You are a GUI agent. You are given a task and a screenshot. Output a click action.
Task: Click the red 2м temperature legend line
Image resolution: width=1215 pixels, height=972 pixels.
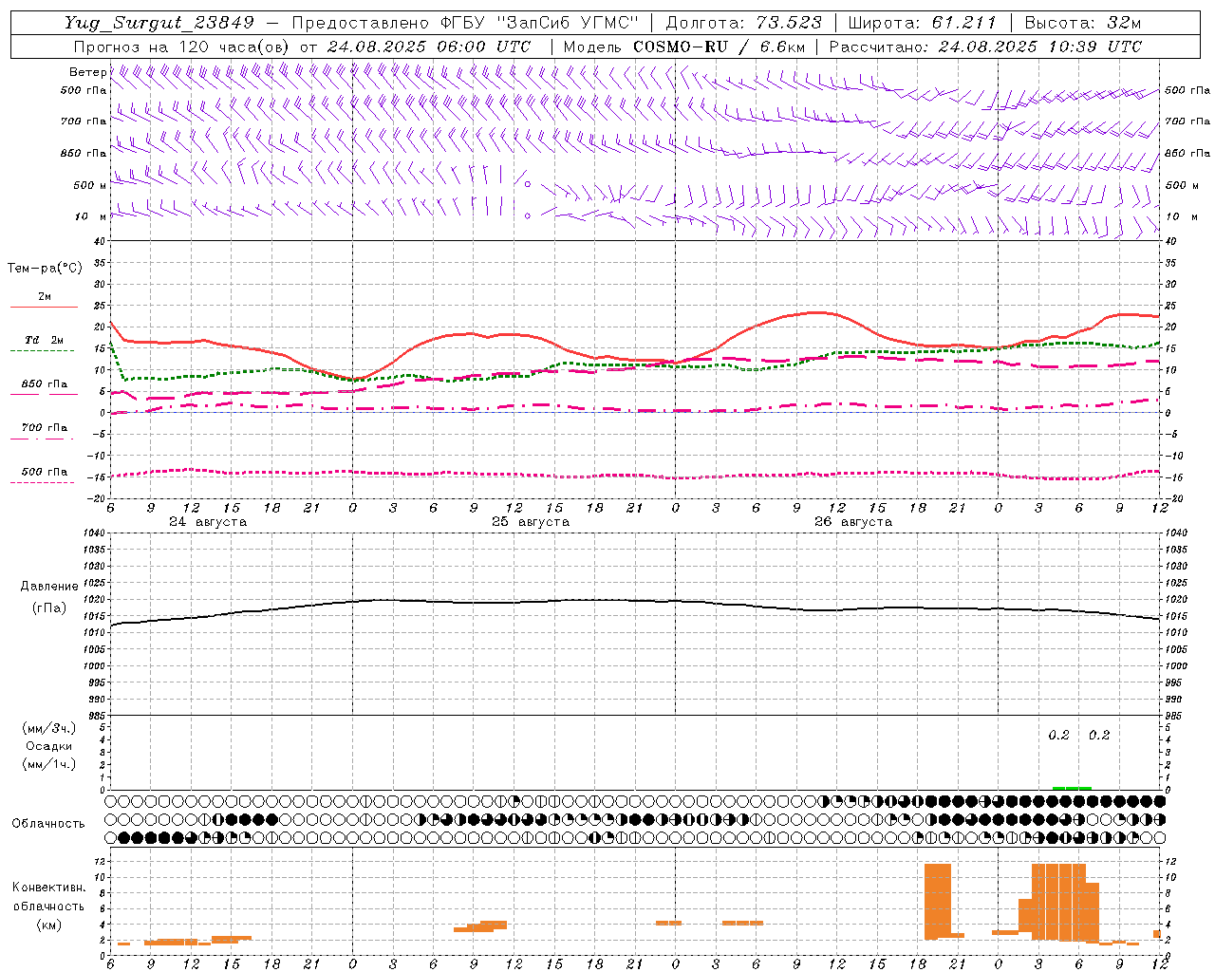pyautogui.click(x=44, y=308)
